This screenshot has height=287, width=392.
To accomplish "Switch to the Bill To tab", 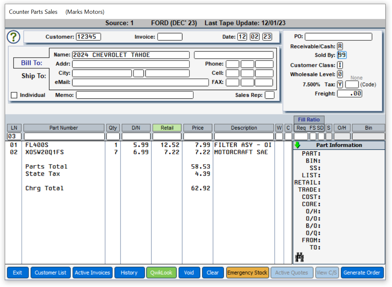I will click(31, 63).
